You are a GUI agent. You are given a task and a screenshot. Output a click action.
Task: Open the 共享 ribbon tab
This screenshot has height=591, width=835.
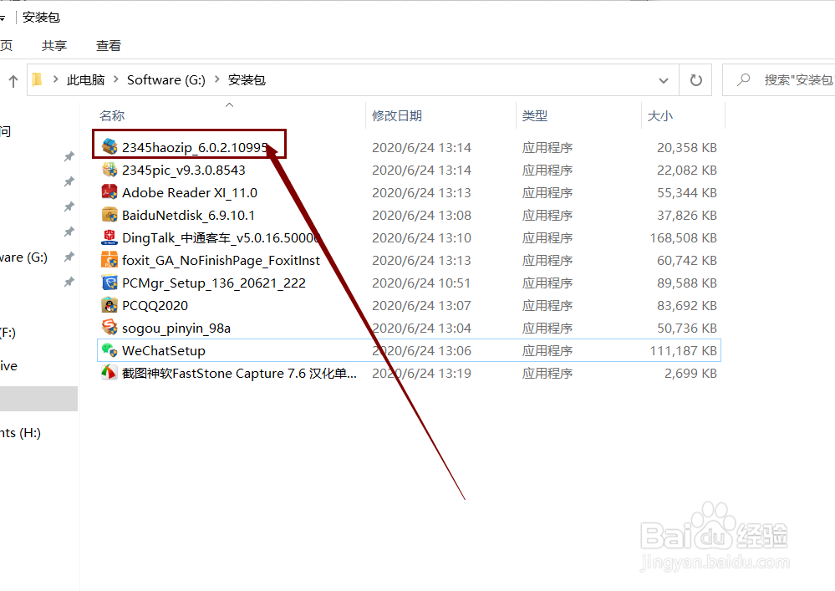tap(53, 45)
